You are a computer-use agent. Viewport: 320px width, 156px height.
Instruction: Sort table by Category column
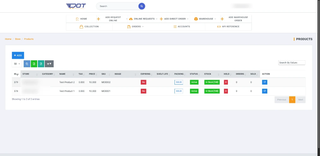49,74
